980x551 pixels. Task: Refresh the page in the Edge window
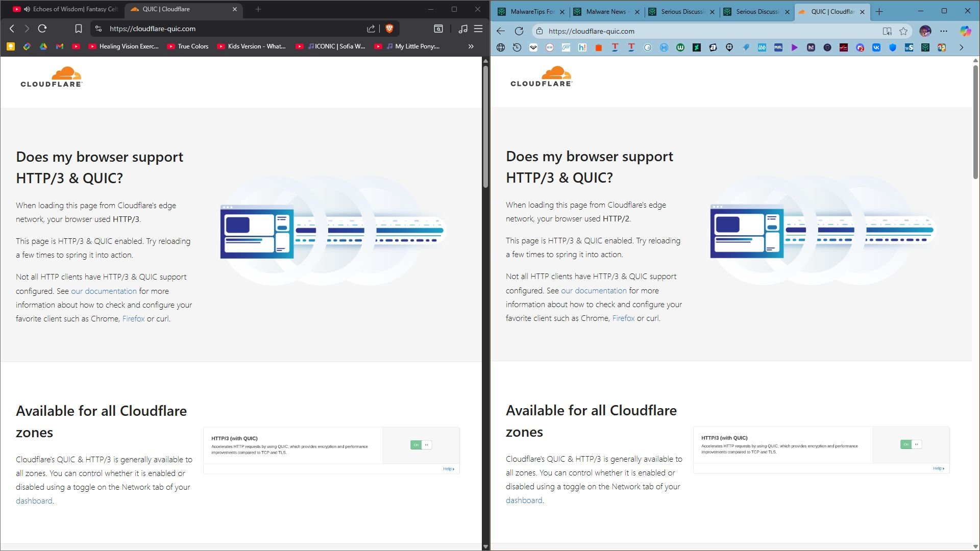point(519,31)
